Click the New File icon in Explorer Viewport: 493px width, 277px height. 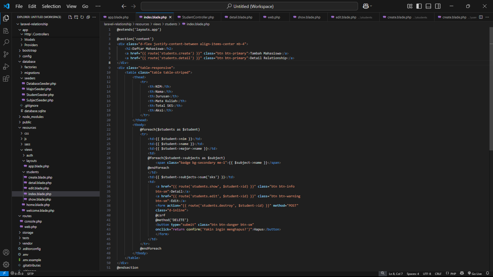tap(70, 17)
